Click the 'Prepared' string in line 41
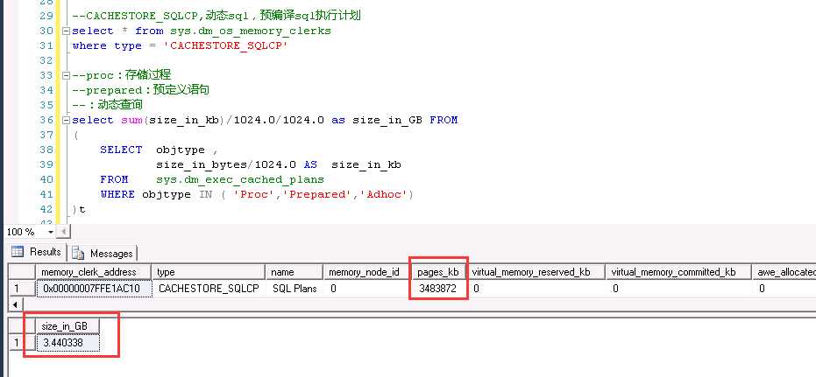 pos(317,194)
